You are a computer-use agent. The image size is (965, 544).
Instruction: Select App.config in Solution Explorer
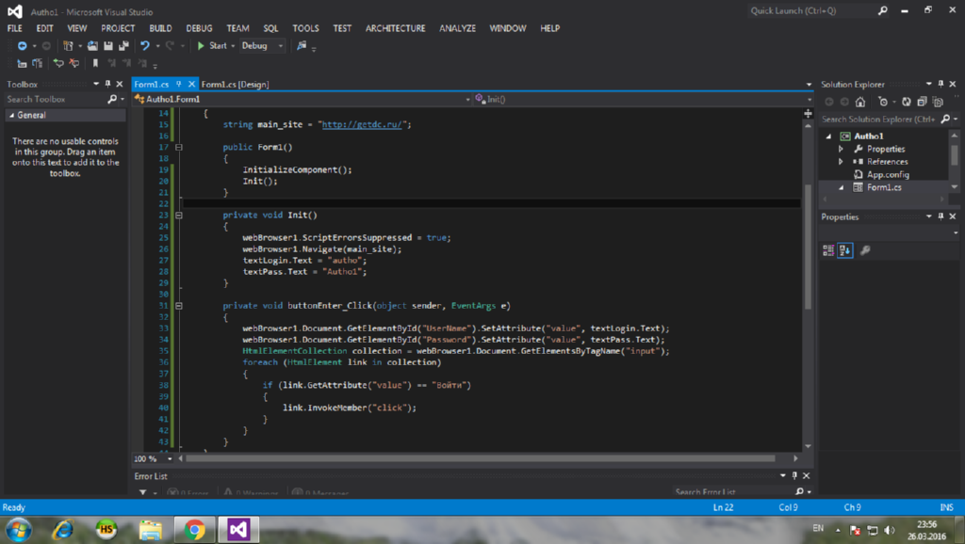tap(888, 175)
